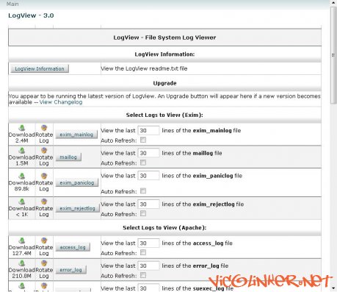337x292 pixels.
Task: Focus line count field for maillog
Action: [x=148, y=153]
